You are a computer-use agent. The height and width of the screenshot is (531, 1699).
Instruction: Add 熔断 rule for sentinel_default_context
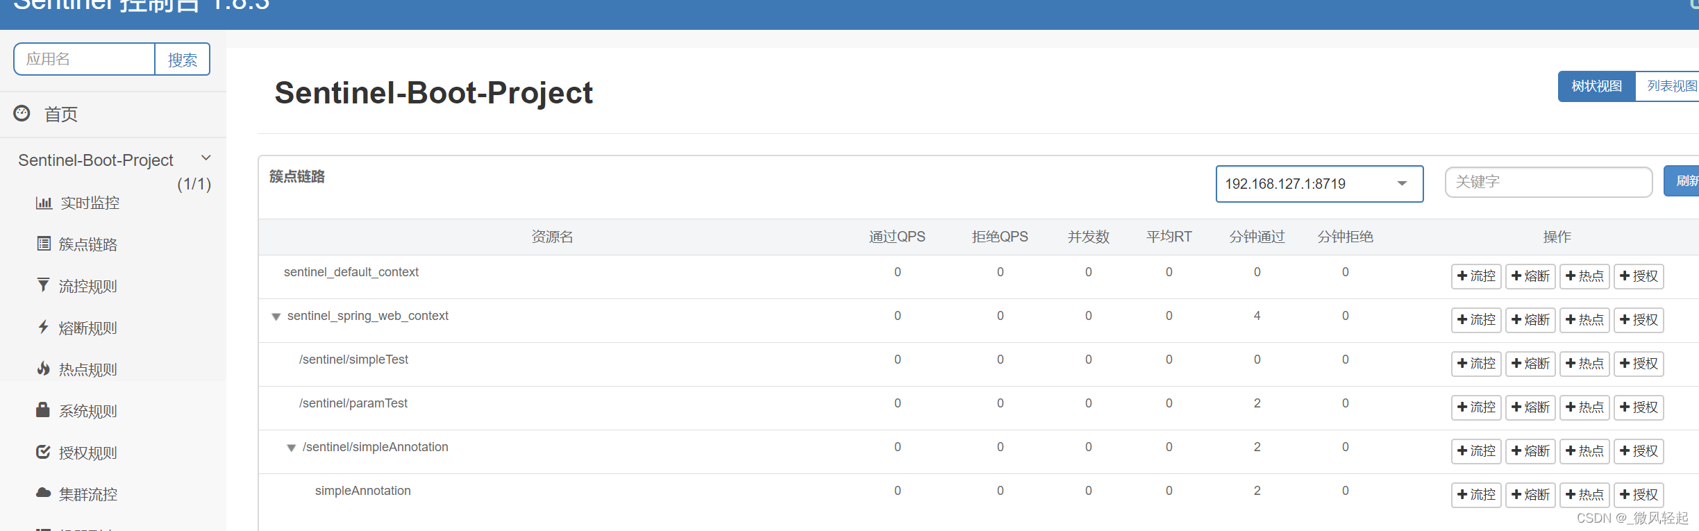1530,276
